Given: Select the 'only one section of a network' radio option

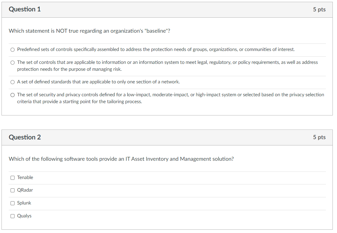Looking at the screenshot, I should 13,82.
